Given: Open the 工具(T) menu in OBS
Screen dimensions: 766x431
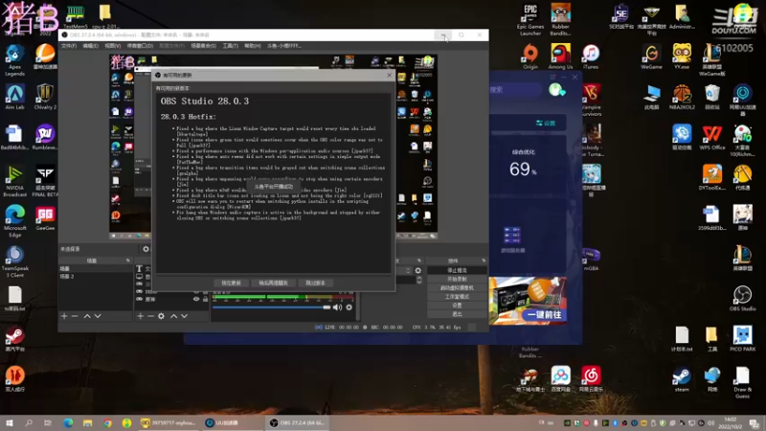Looking at the screenshot, I should [x=230, y=46].
